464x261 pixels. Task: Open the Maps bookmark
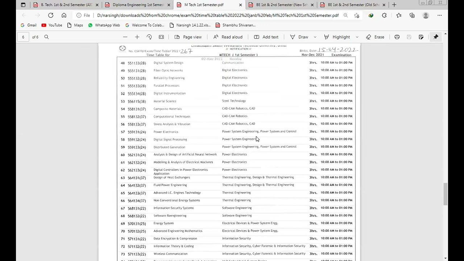tap(75, 25)
